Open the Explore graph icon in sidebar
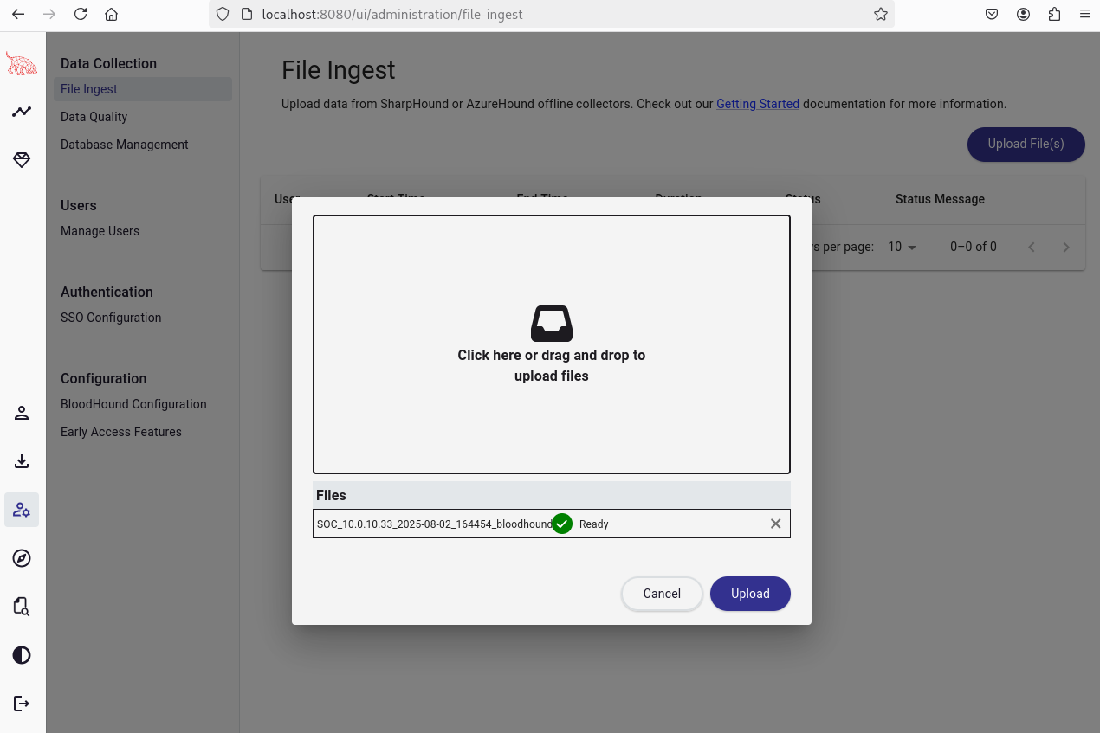 22,112
